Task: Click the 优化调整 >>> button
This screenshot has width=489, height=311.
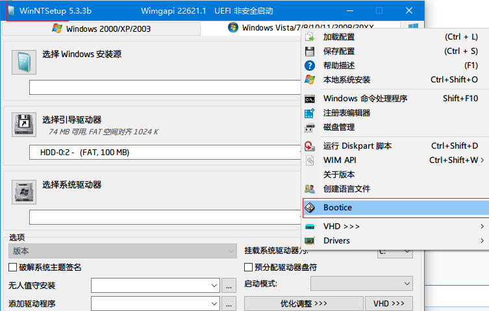Action: pos(303,303)
